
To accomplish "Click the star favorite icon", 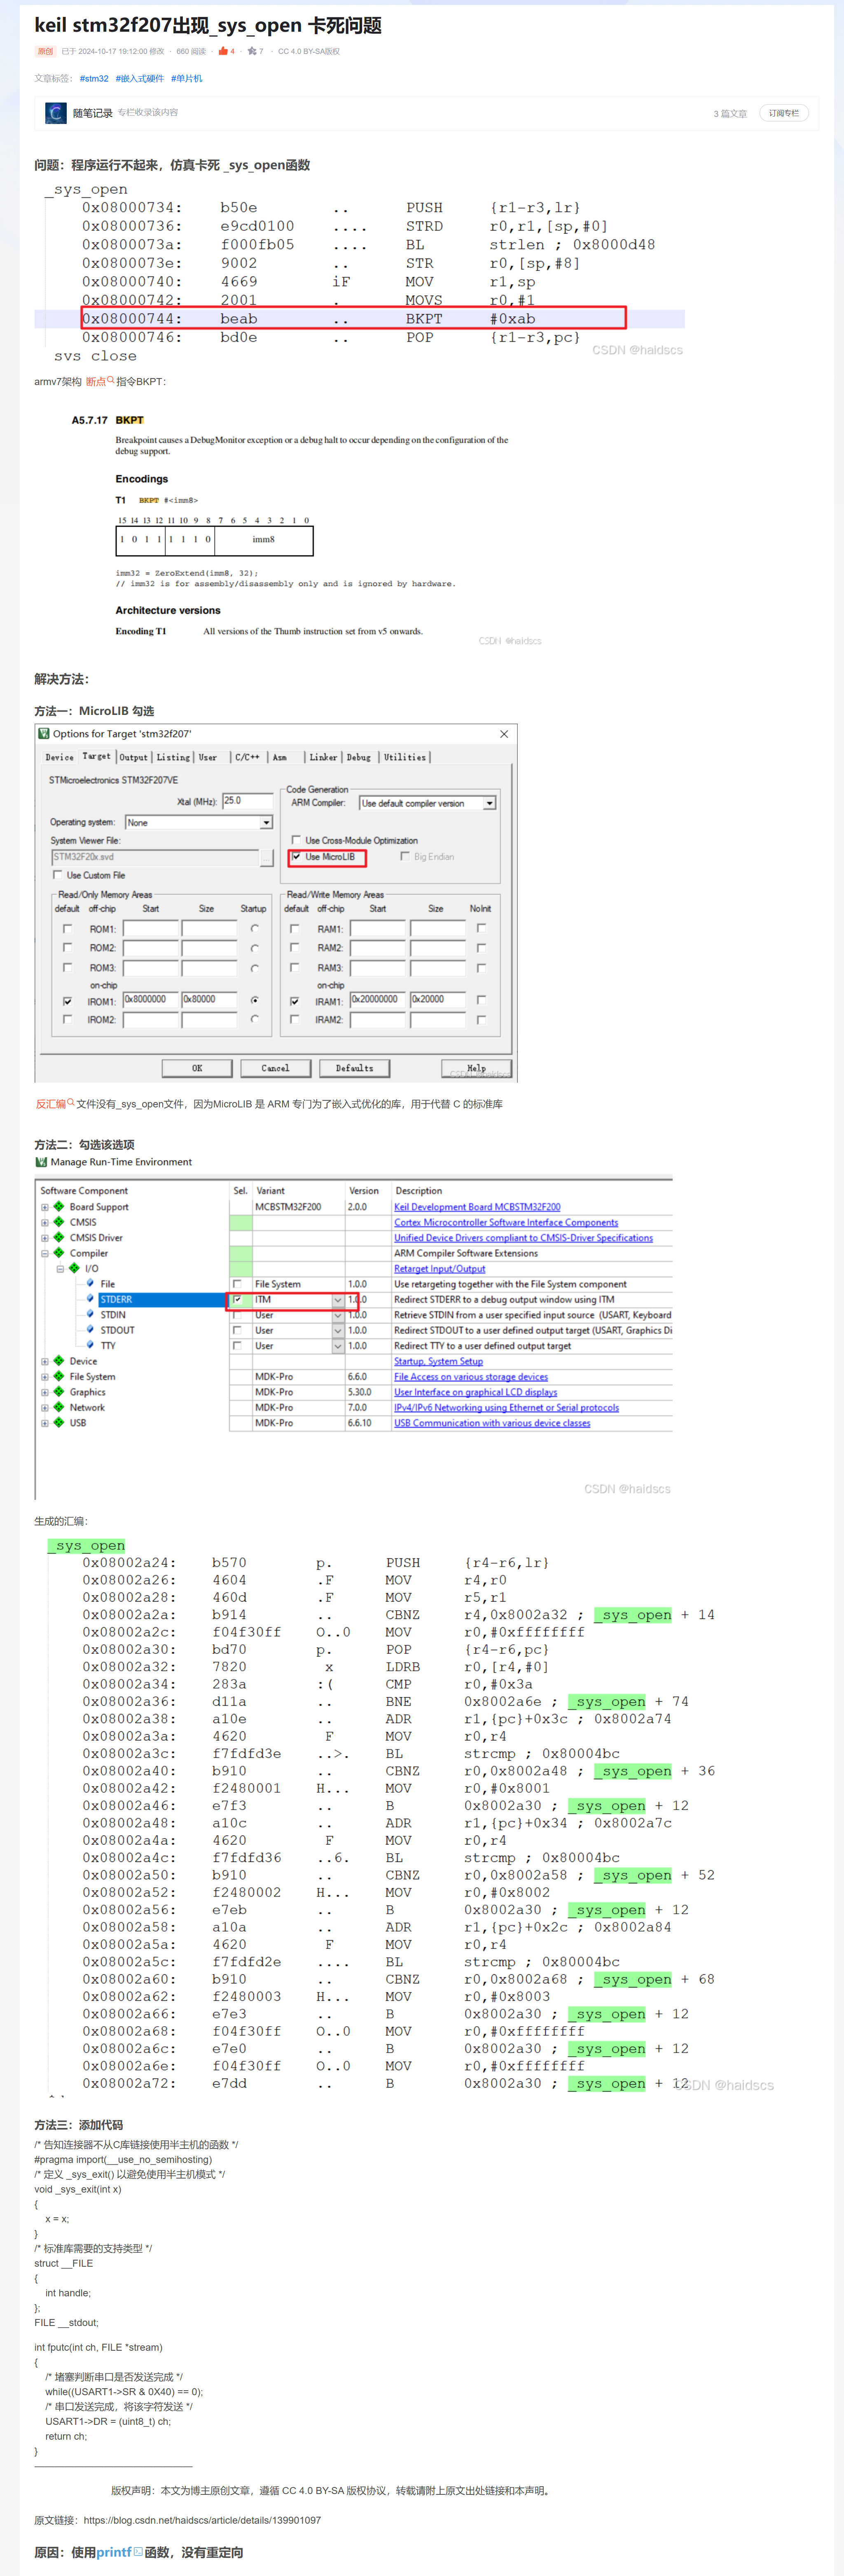I will coord(252,51).
